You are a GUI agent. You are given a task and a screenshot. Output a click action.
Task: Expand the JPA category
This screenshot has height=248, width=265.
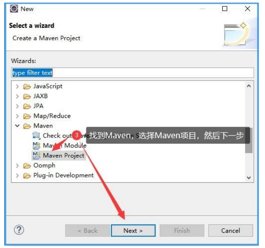[17, 106]
